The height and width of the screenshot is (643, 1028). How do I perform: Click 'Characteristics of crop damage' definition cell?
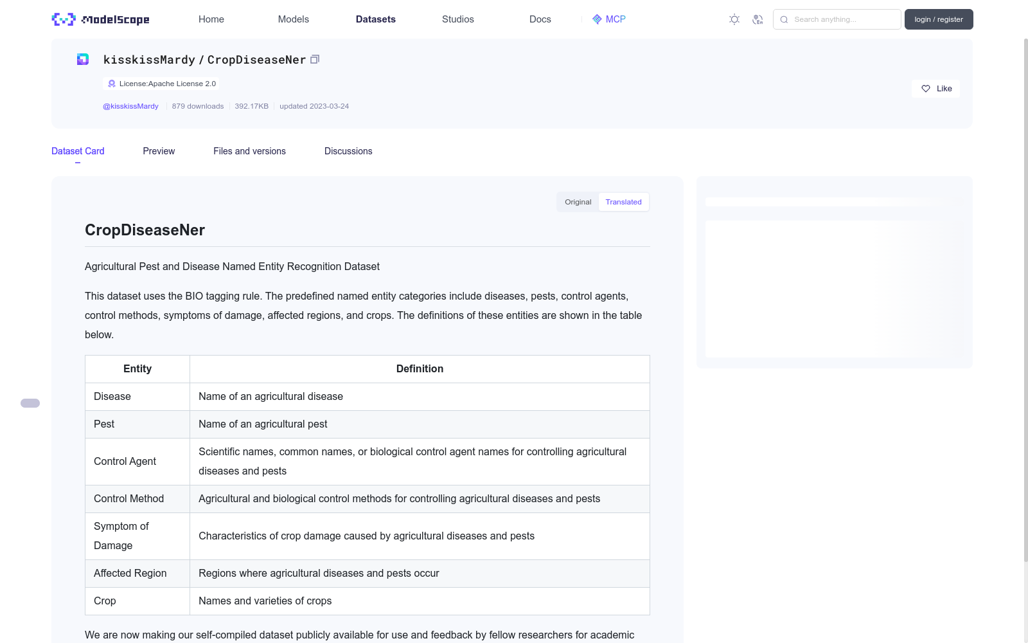(x=420, y=536)
